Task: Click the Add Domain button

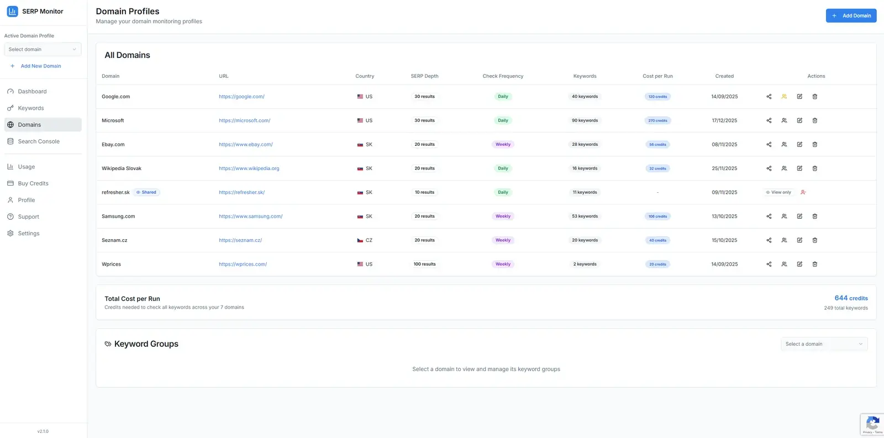Action: click(851, 15)
